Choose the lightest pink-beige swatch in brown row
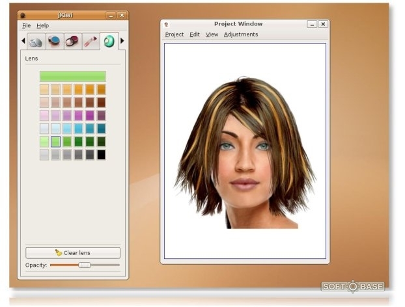 pyautogui.click(x=44, y=102)
